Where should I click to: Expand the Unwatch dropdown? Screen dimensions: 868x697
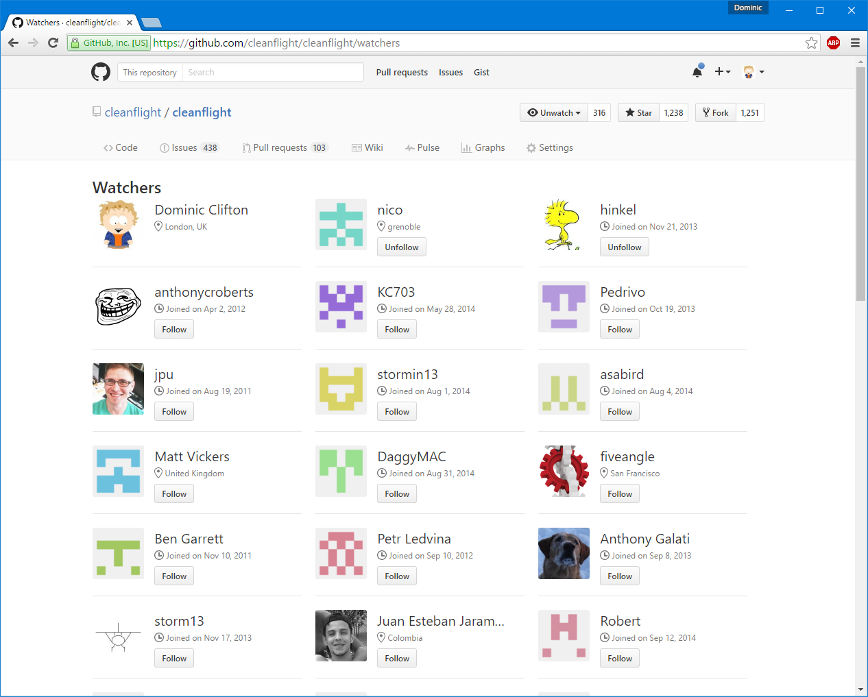(554, 112)
